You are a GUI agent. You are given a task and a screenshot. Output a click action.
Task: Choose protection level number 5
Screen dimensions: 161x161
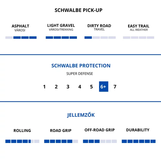tap(91, 87)
